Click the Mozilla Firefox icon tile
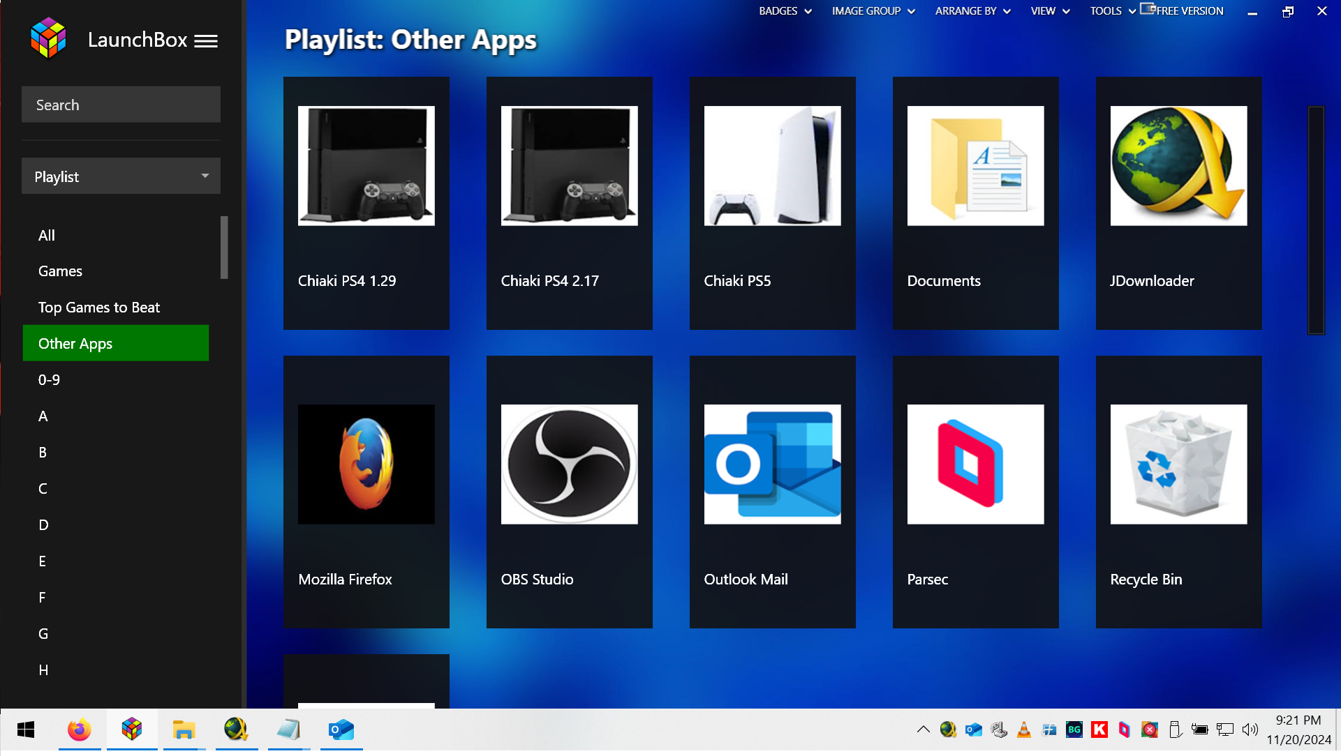The height and width of the screenshot is (756, 1341). (x=366, y=464)
